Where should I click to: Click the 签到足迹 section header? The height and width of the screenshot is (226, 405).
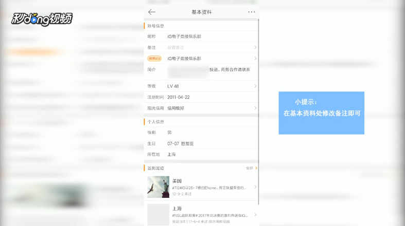point(155,168)
